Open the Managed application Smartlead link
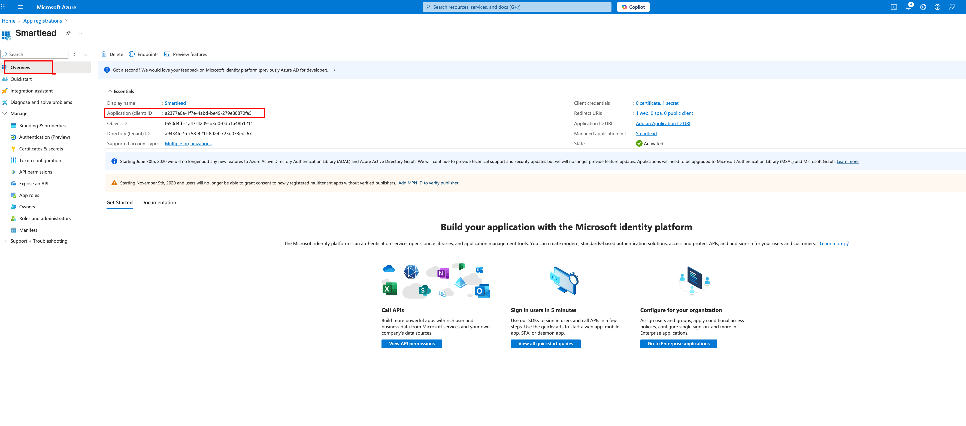 point(646,134)
